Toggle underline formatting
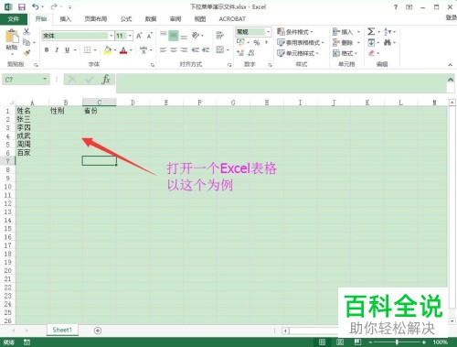 click(x=67, y=50)
